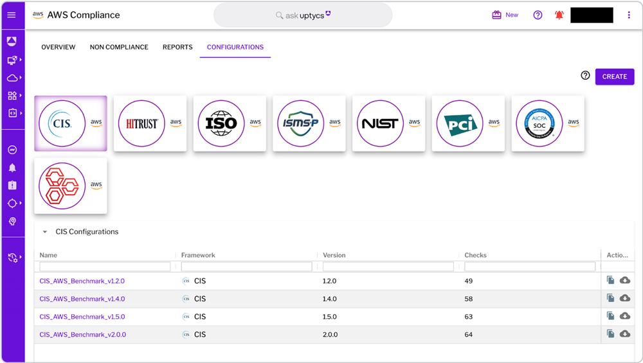Image resolution: width=643 pixels, height=363 pixels.
Task: Select the HITRUST framework card
Action: [150, 123]
